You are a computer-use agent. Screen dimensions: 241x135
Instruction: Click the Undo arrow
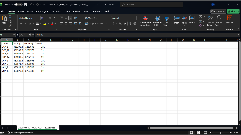click(31, 5)
